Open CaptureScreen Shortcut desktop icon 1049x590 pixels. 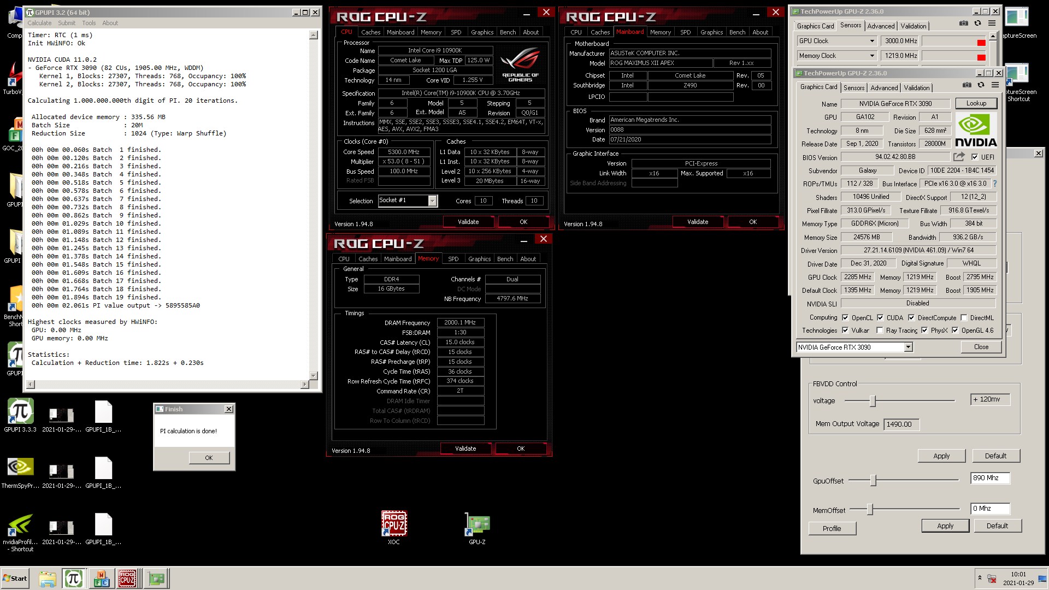pyautogui.click(x=1018, y=83)
